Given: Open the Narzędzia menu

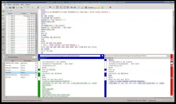Looking at the screenshot, I should point(16,5).
